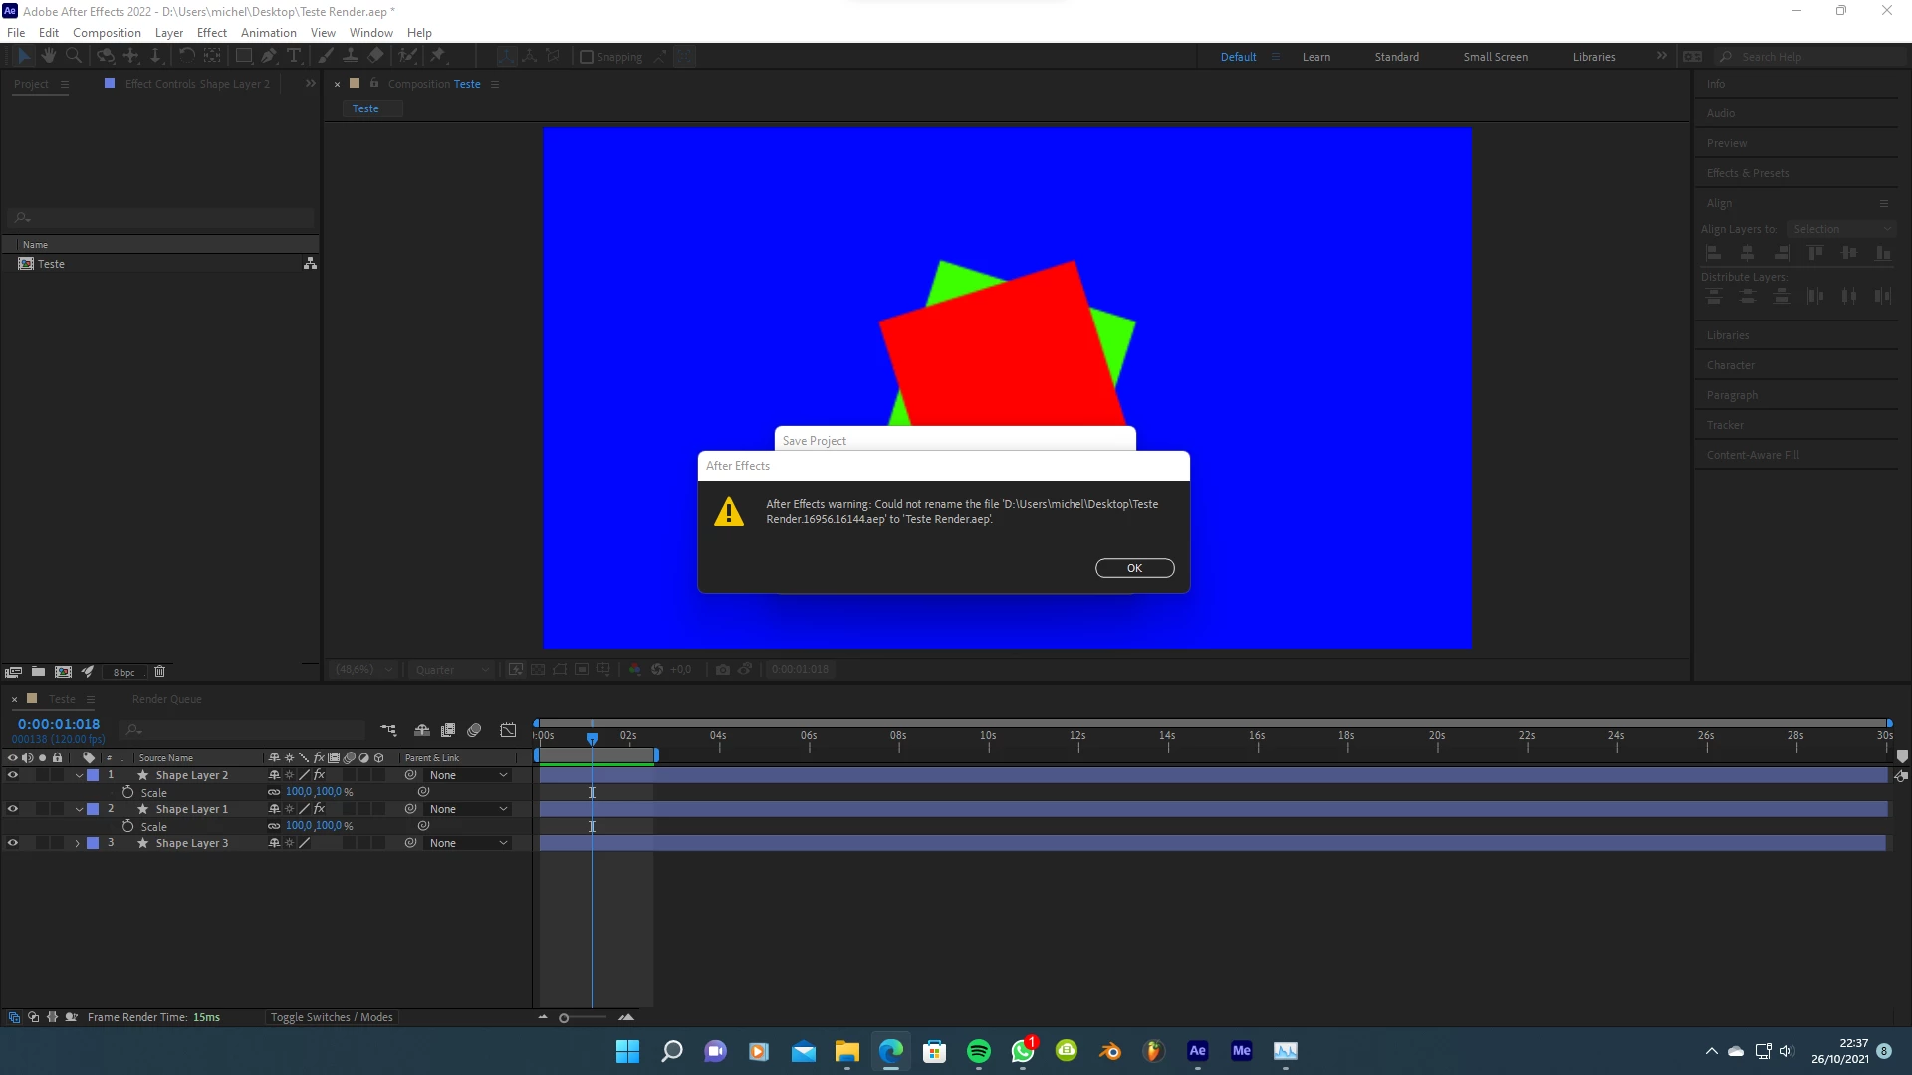This screenshot has height=1075, width=1912.
Task: Open Composition Mini-Flowchart icon
Action: pyautogui.click(x=388, y=730)
